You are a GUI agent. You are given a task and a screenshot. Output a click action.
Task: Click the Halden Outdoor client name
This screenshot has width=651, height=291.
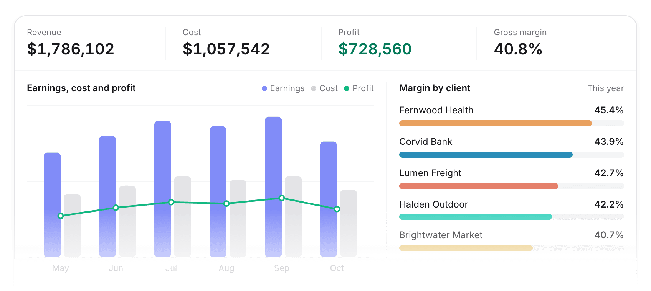434,204
